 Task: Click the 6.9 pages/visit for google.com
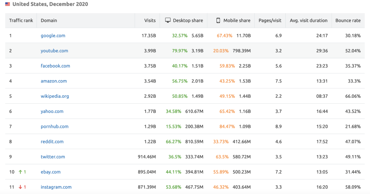point(278,36)
